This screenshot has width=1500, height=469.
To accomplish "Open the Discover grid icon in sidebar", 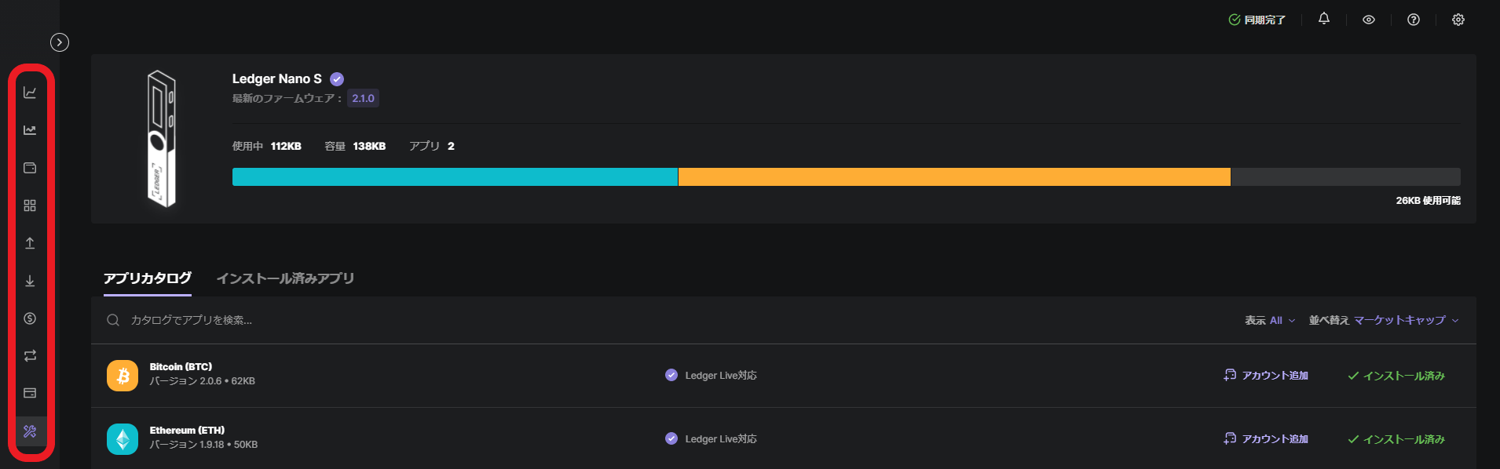I will (x=30, y=205).
